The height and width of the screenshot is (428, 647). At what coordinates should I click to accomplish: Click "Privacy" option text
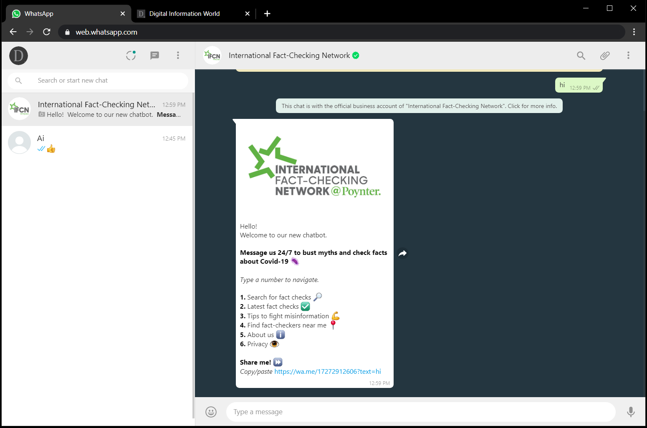(x=258, y=344)
